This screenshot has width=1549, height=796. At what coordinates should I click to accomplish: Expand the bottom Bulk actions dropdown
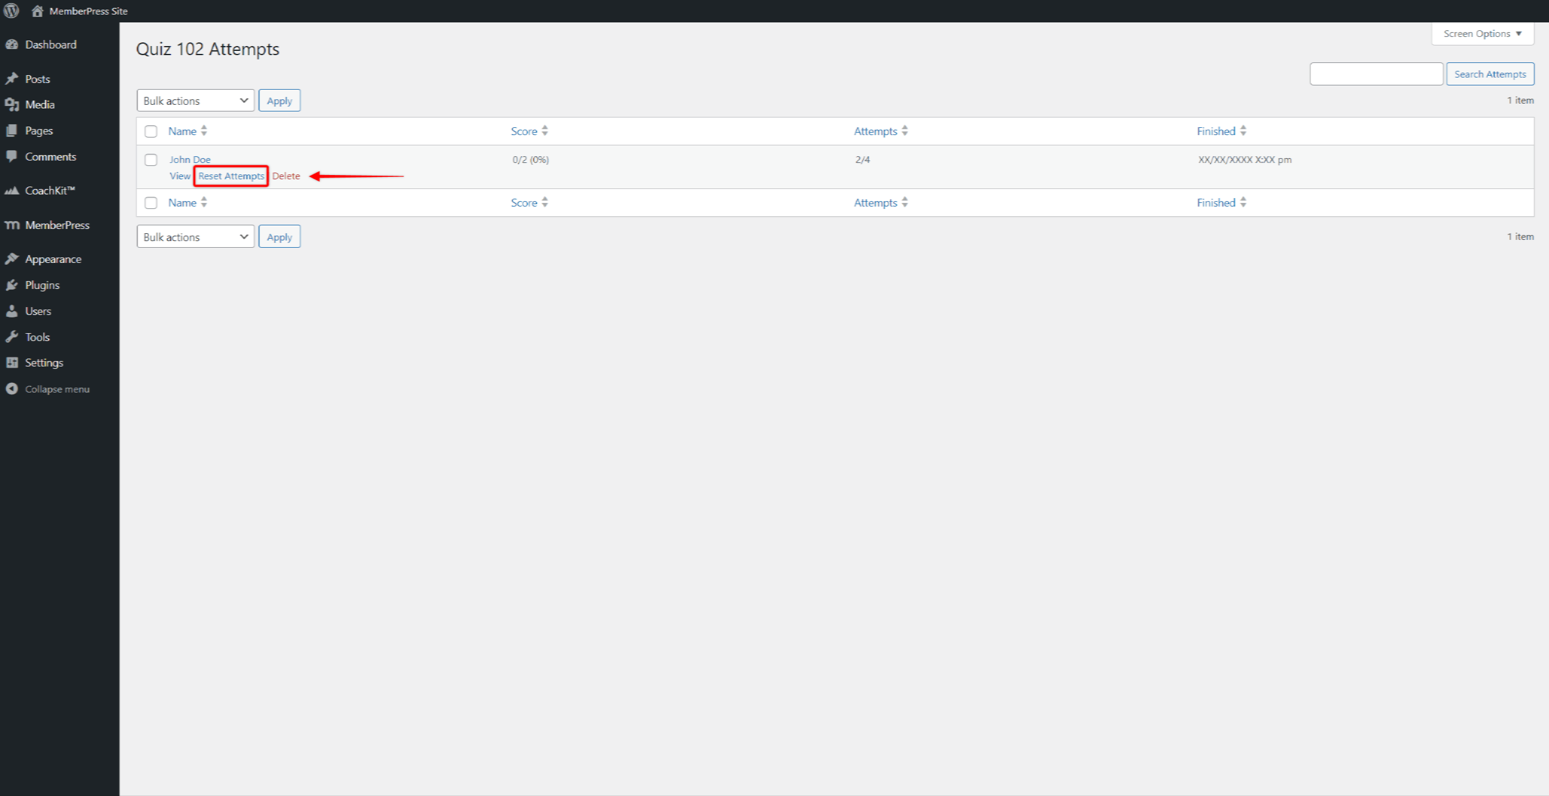pyautogui.click(x=194, y=237)
